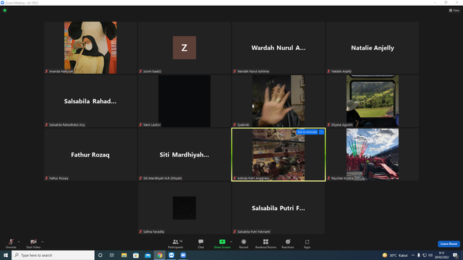Switch to the second Zoom taskbar icon
The width and height of the screenshot is (463, 260).
pyautogui.click(x=183, y=255)
